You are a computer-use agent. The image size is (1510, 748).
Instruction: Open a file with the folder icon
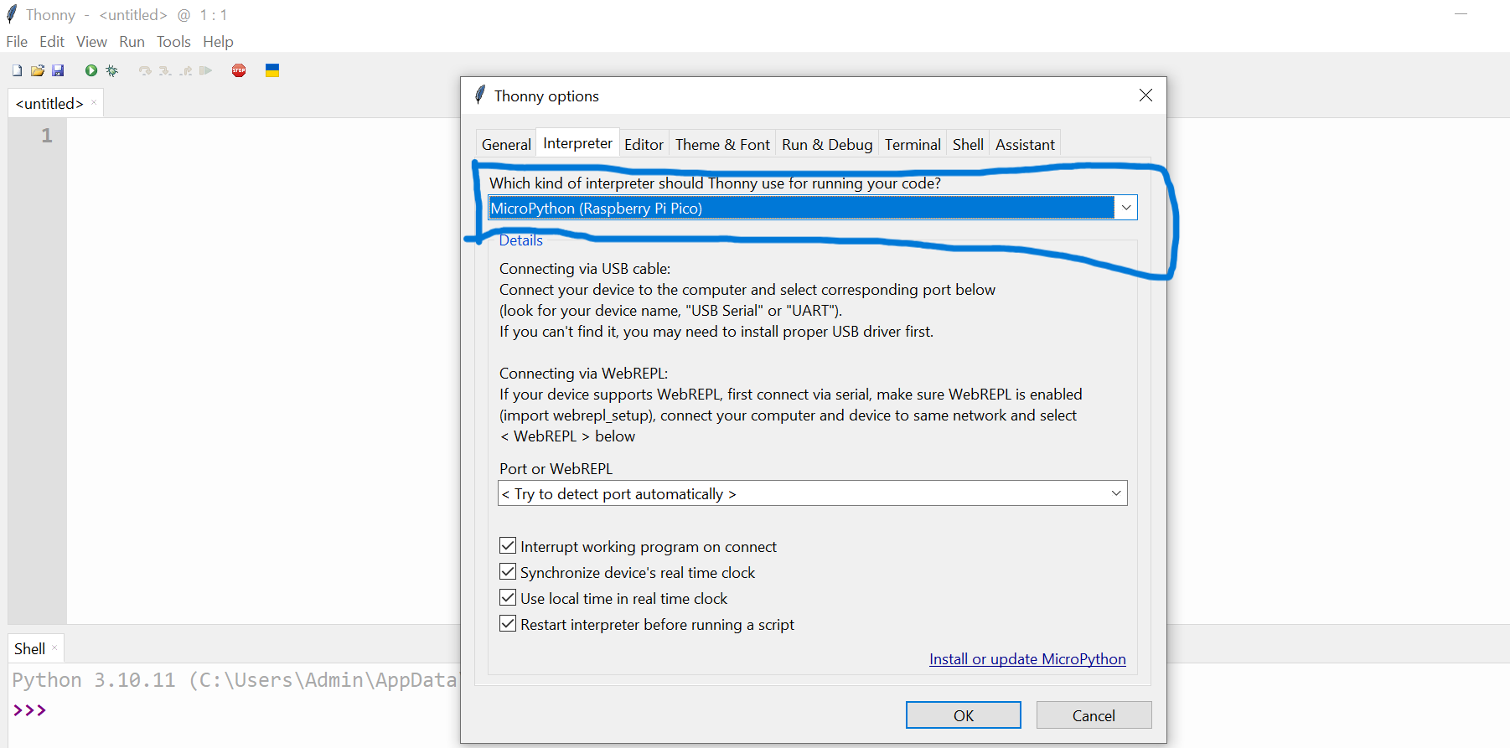point(38,70)
